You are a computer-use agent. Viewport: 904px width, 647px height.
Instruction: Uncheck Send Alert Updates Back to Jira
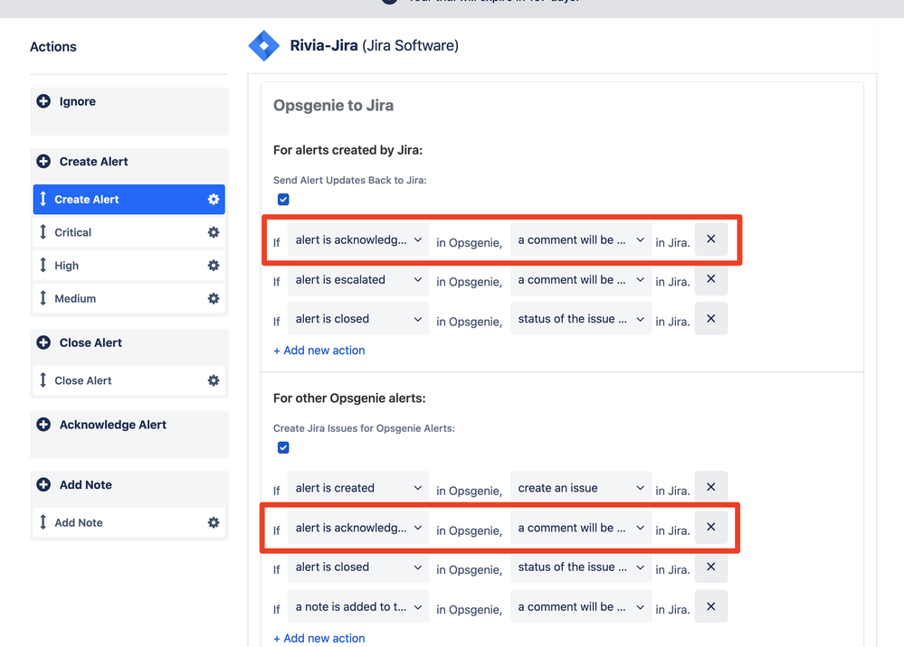tap(283, 199)
